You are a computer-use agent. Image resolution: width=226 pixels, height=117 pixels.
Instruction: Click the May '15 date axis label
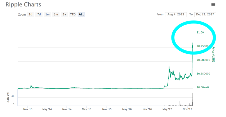click(87, 109)
